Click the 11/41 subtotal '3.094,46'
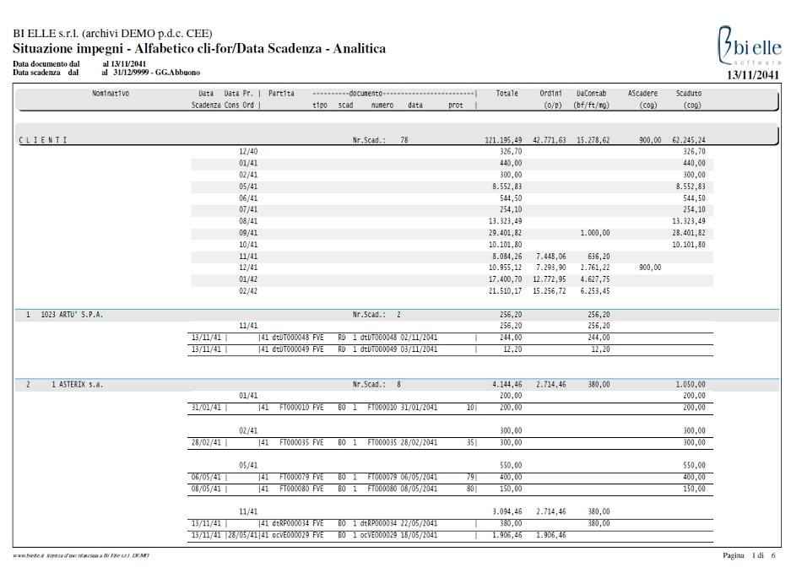Screen dimensions: 791x573 tap(507, 511)
